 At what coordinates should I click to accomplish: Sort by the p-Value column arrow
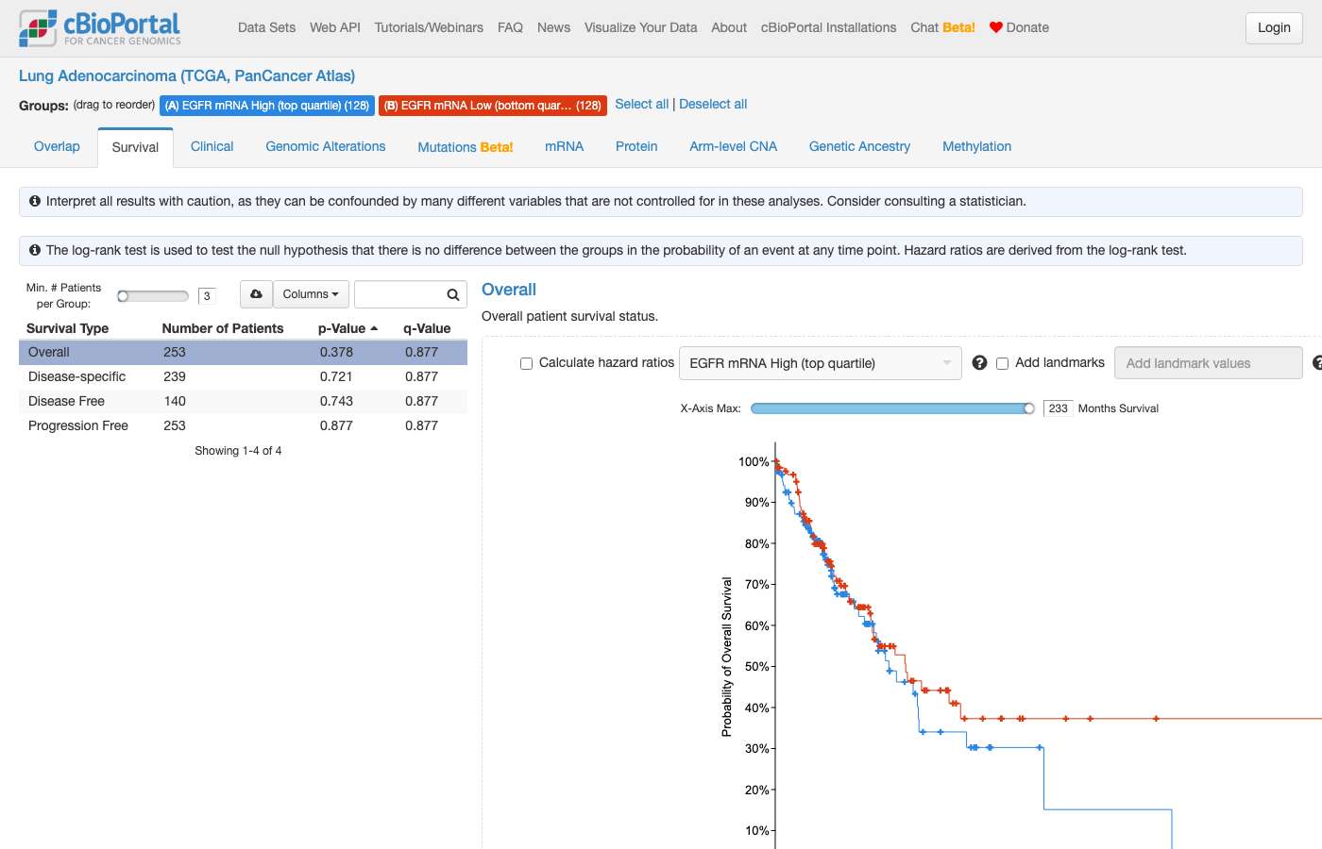tap(374, 328)
